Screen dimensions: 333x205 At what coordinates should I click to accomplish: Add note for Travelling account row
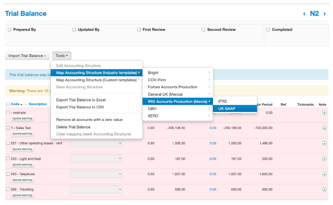pos(324,190)
